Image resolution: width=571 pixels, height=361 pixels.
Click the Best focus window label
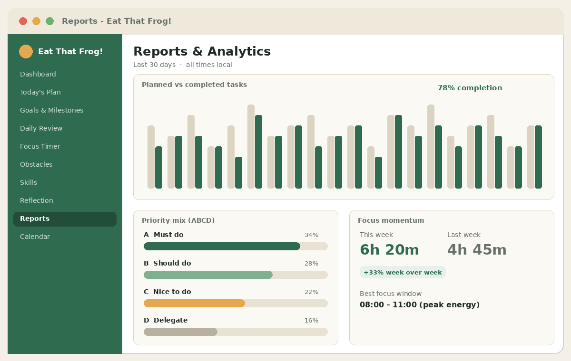390,294
